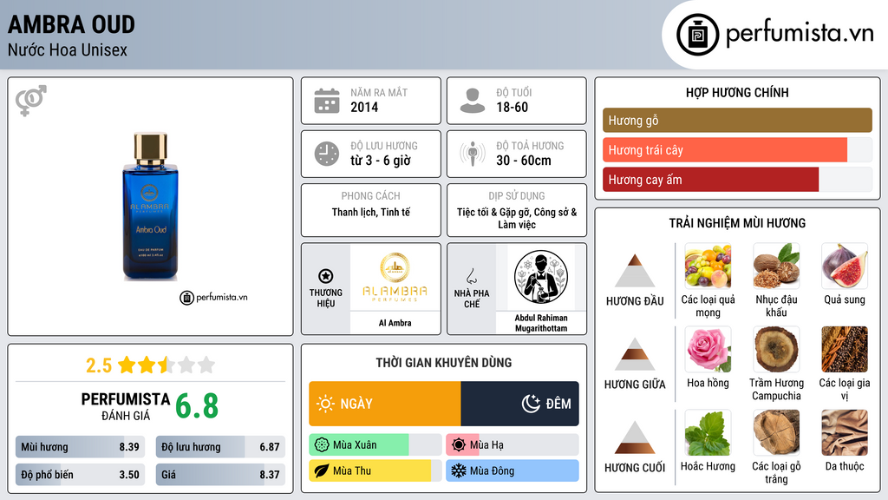Viewport: 888px width, 500px height.
Task: Click the Al Ambra brand logo
Action: coord(395,278)
